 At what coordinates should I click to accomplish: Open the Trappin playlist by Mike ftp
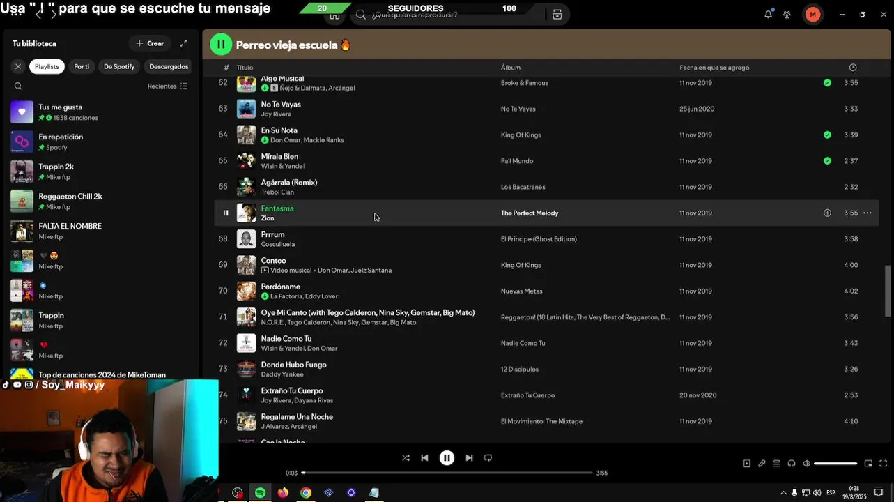point(101,320)
